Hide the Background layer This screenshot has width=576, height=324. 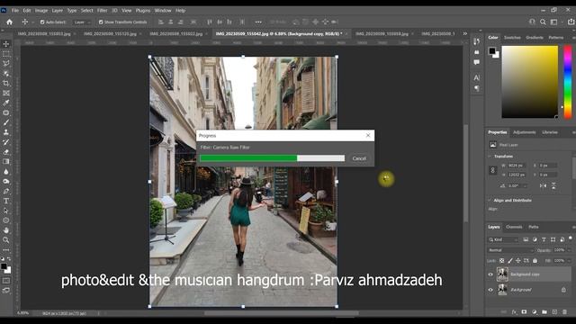click(490, 290)
